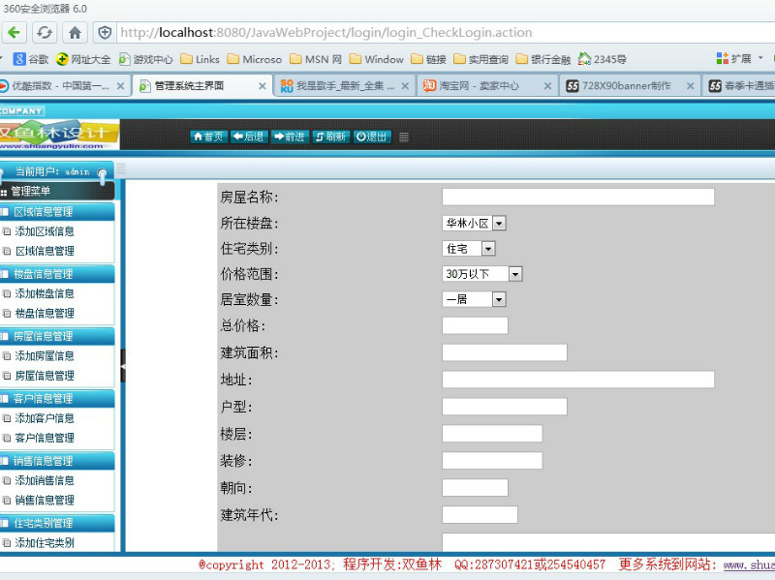Open the 扩展 extensions menu
This screenshot has height=580, width=775.
tap(739, 59)
